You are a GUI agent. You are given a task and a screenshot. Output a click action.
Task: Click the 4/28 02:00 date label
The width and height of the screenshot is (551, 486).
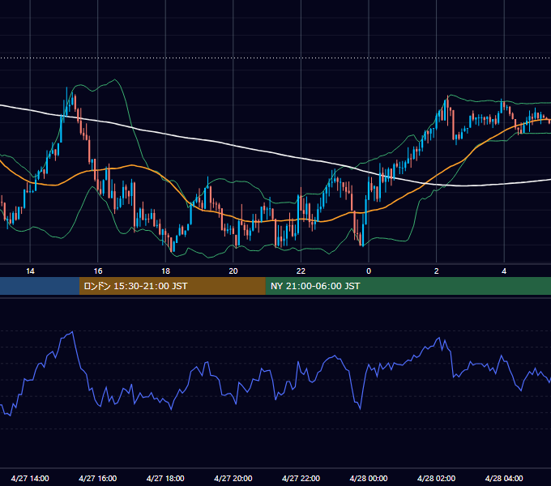pyautogui.click(x=436, y=478)
